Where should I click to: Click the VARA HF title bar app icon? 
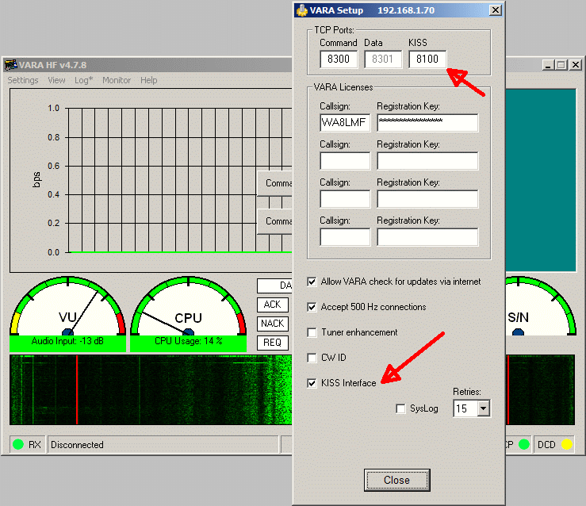pos(10,65)
